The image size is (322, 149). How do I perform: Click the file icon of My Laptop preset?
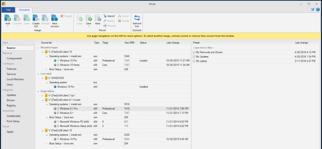194,61
